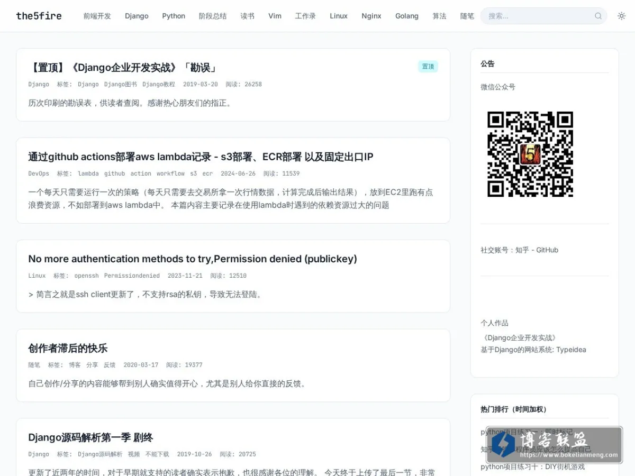635x476 pixels.
Task: Open the Nginx nav category
Action: pyautogui.click(x=371, y=16)
